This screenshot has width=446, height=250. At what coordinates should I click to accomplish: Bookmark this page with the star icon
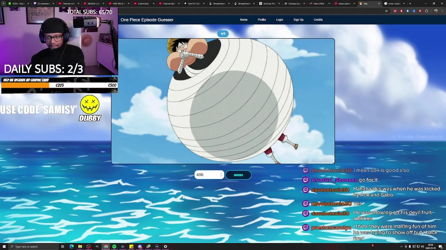[386, 11]
